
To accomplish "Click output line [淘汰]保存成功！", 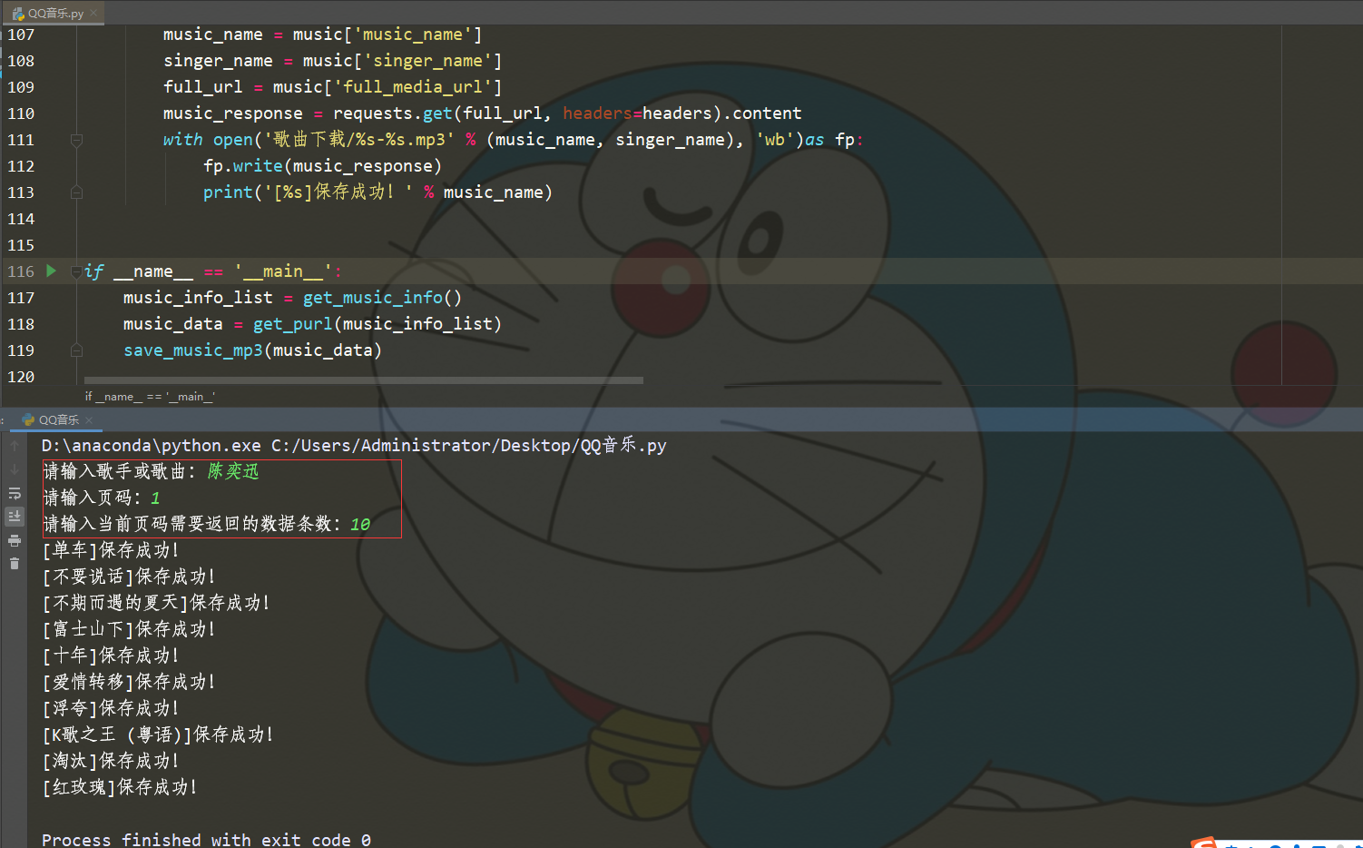I will (x=111, y=761).
